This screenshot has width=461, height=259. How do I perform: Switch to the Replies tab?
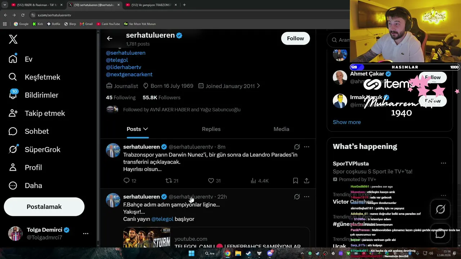tap(211, 129)
